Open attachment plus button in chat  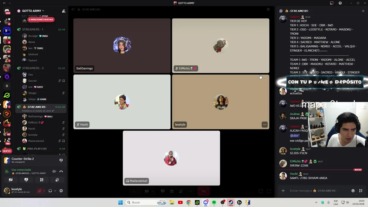click(x=283, y=191)
